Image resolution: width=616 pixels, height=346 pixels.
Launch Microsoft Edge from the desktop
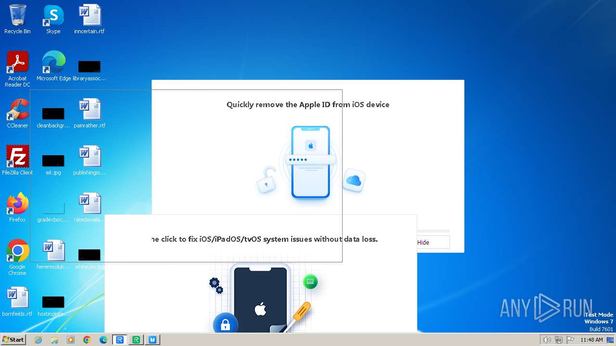(x=53, y=66)
